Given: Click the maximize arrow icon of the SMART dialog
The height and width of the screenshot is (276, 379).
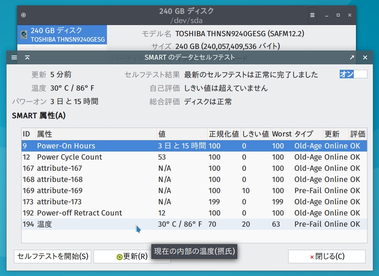Looking at the screenshot, I should 352,57.
